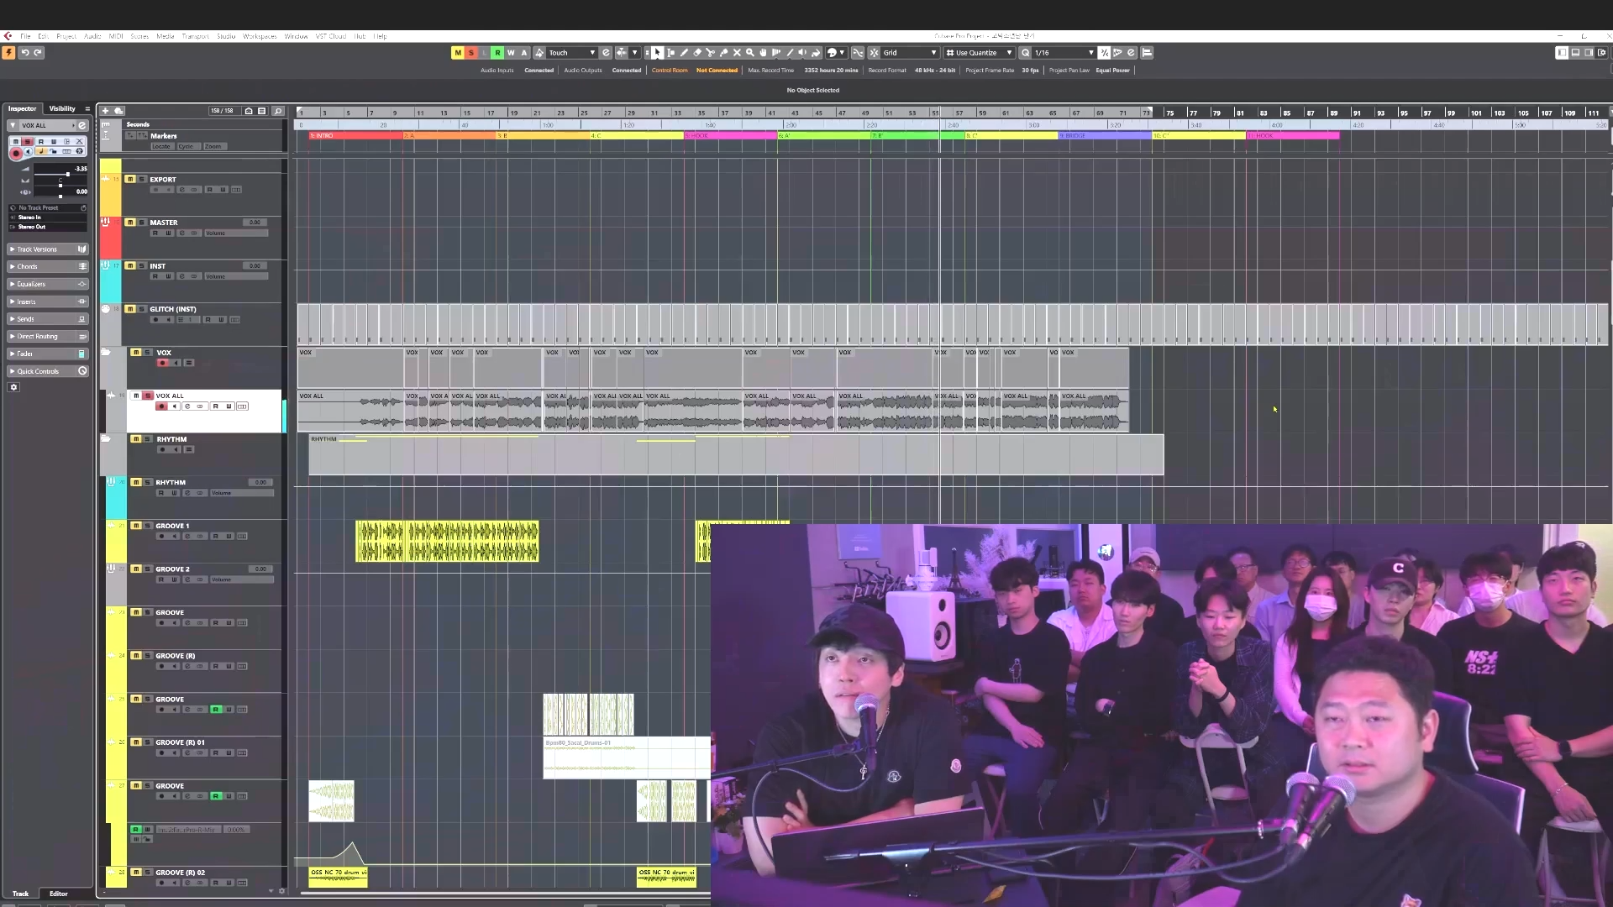1613x907 pixels.
Task: Click the Add Track plus icon
Action: [x=106, y=111]
